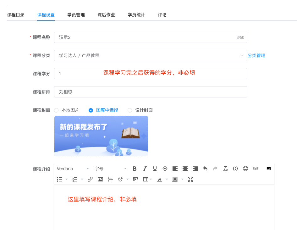297x230 pixels.
Task: Expand the Verdana font family dropdown
Action: 73,169
